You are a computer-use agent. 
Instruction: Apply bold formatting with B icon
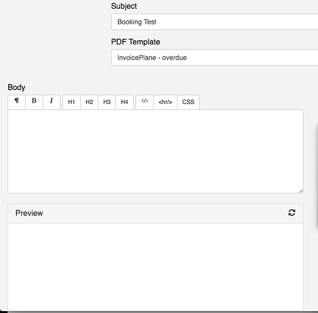pyautogui.click(x=34, y=102)
